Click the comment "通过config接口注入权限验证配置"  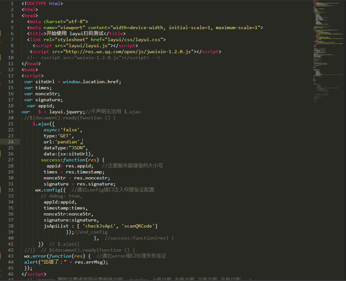pos(113,190)
